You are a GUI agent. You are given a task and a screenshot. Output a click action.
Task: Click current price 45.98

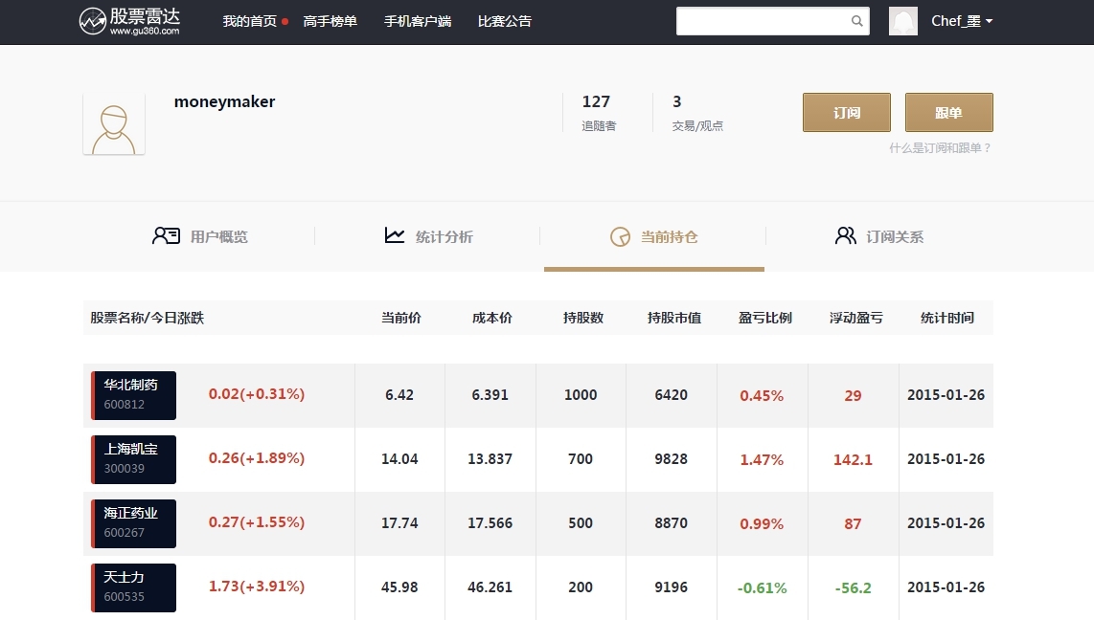point(399,587)
